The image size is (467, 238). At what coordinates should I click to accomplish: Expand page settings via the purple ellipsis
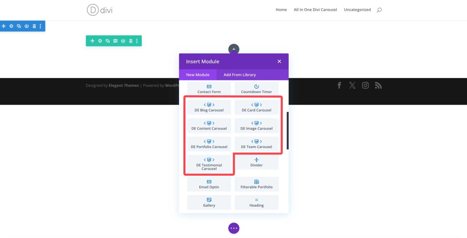233,228
